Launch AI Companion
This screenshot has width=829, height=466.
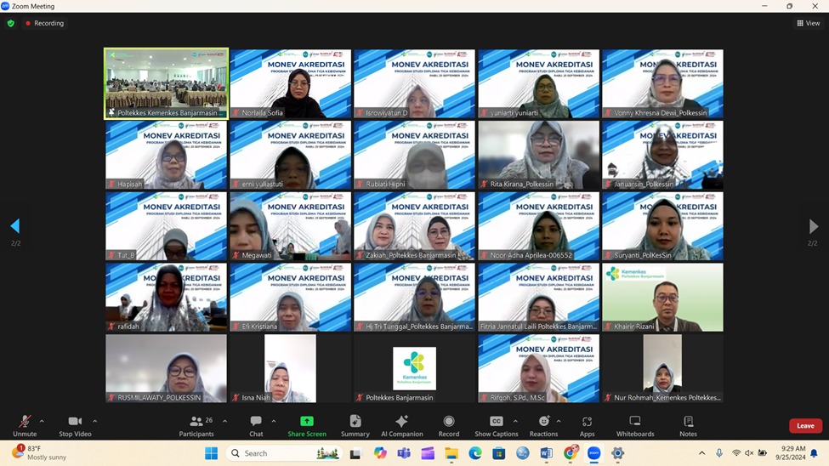pos(401,425)
